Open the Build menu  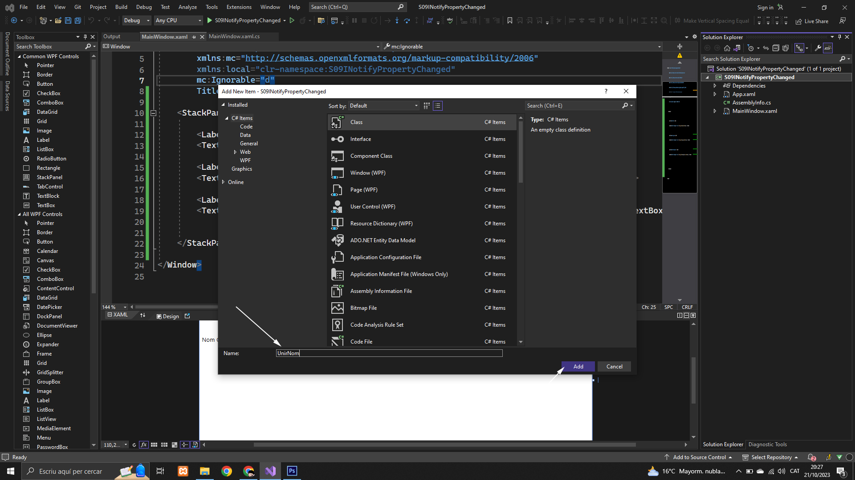click(x=121, y=7)
